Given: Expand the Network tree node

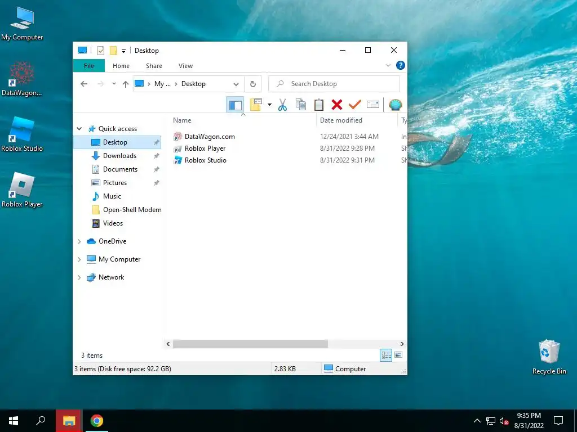Looking at the screenshot, I should pos(79,277).
